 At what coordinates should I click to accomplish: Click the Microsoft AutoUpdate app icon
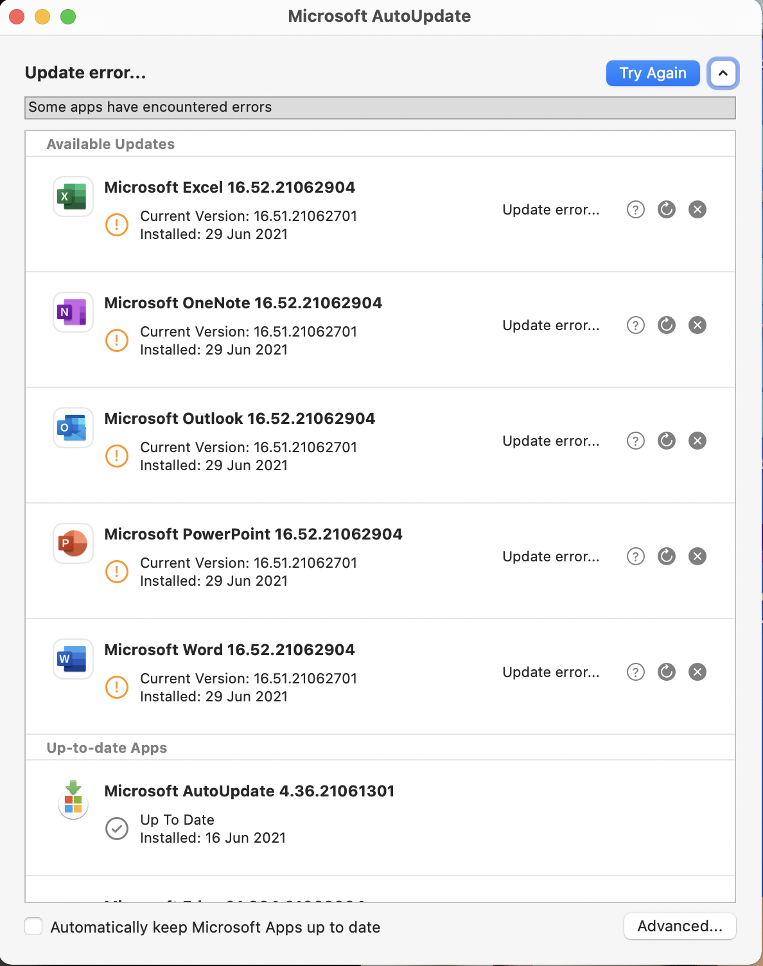tap(73, 800)
